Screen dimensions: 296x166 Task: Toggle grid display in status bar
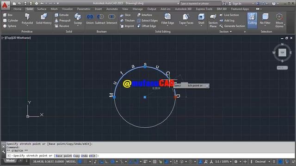click(x=80, y=161)
